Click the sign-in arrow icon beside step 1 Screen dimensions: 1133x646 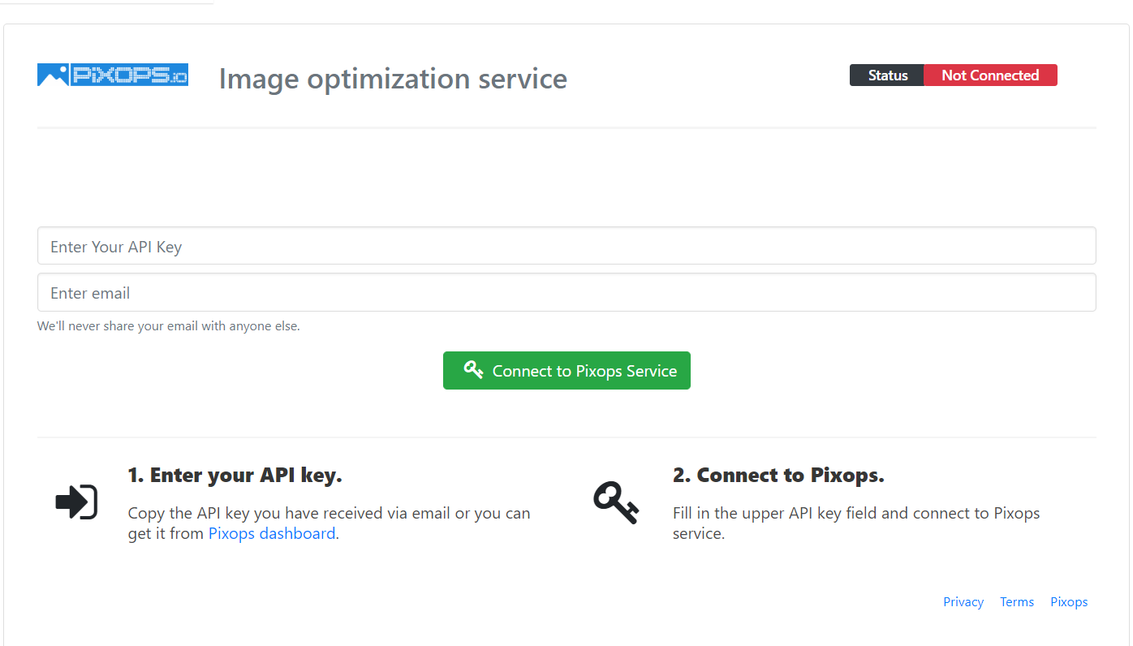(76, 502)
